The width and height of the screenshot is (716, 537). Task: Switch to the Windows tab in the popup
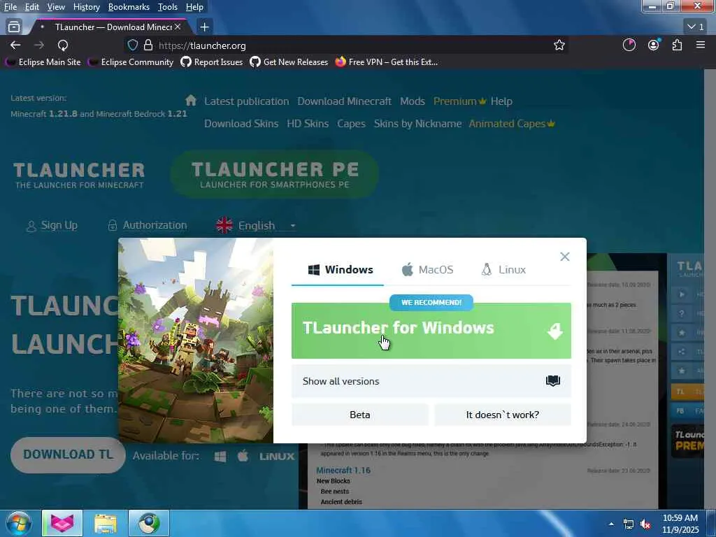click(x=341, y=269)
